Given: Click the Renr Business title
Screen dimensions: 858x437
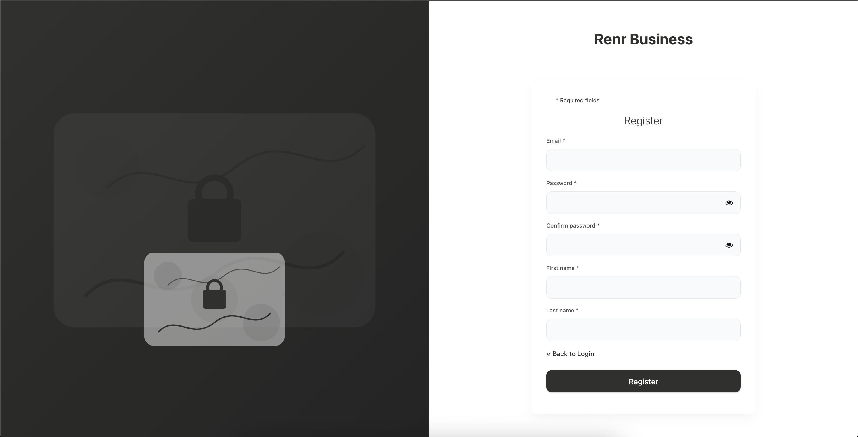Looking at the screenshot, I should point(643,39).
